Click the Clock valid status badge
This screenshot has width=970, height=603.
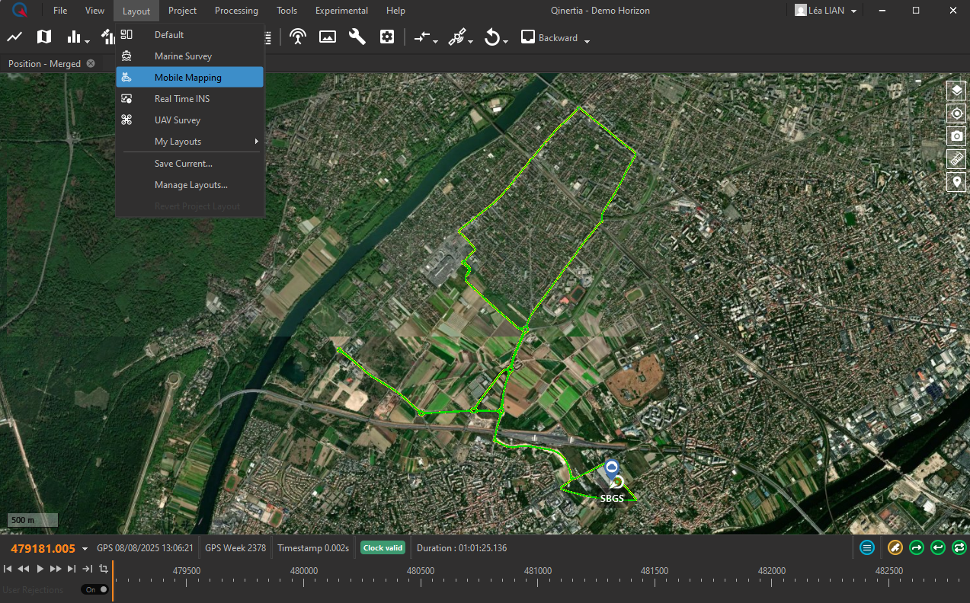coord(383,547)
